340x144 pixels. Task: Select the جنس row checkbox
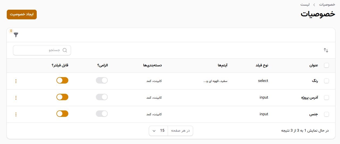coord(326,114)
